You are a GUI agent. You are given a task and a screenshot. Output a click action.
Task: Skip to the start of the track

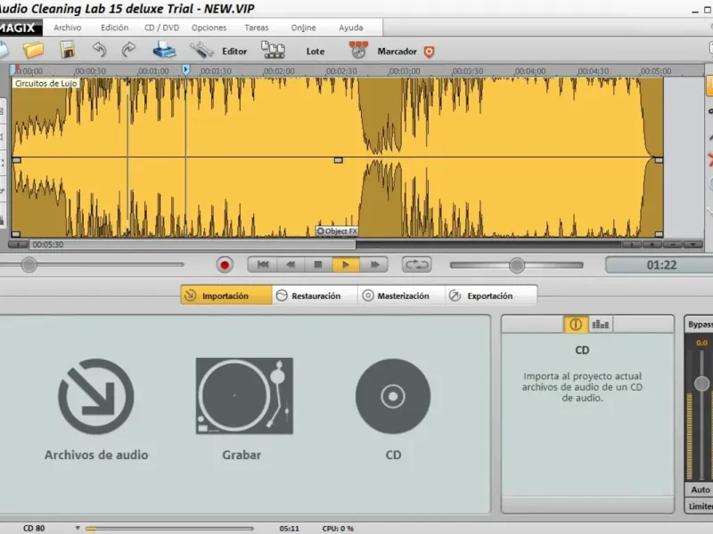[263, 264]
